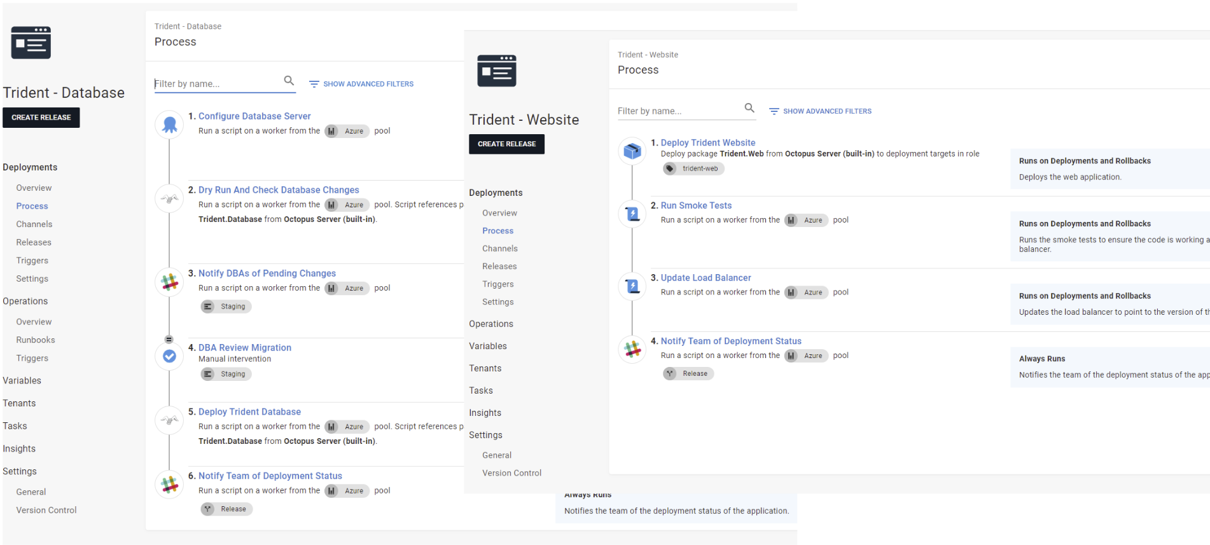Screen dimensions: 1210x545
Task: Open Dry Run And Check Database Changes step
Action: pyautogui.click(x=279, y=190)
